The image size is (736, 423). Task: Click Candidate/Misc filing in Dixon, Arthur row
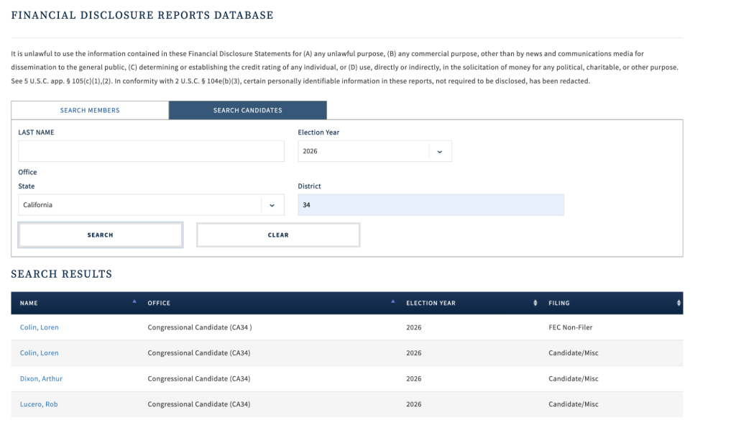[x=574, y=378]
